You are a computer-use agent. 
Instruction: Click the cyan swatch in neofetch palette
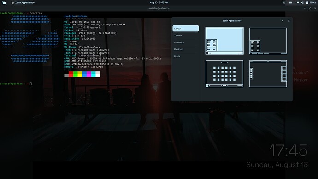click(93, 74)
